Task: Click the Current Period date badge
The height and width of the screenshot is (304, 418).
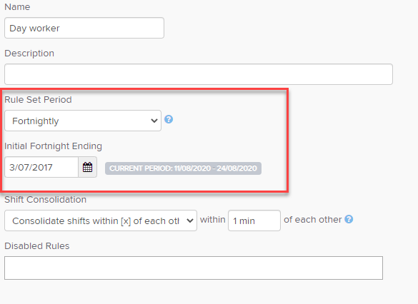Action: pyautogui.click(x=183, y=168)
